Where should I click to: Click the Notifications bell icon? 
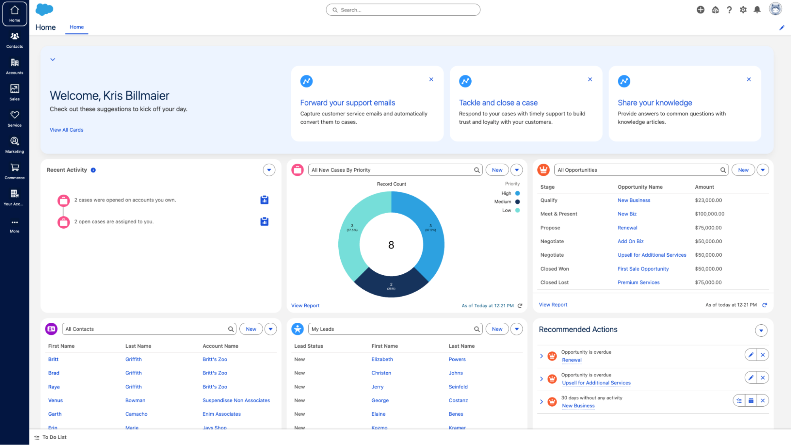(757, 10)
